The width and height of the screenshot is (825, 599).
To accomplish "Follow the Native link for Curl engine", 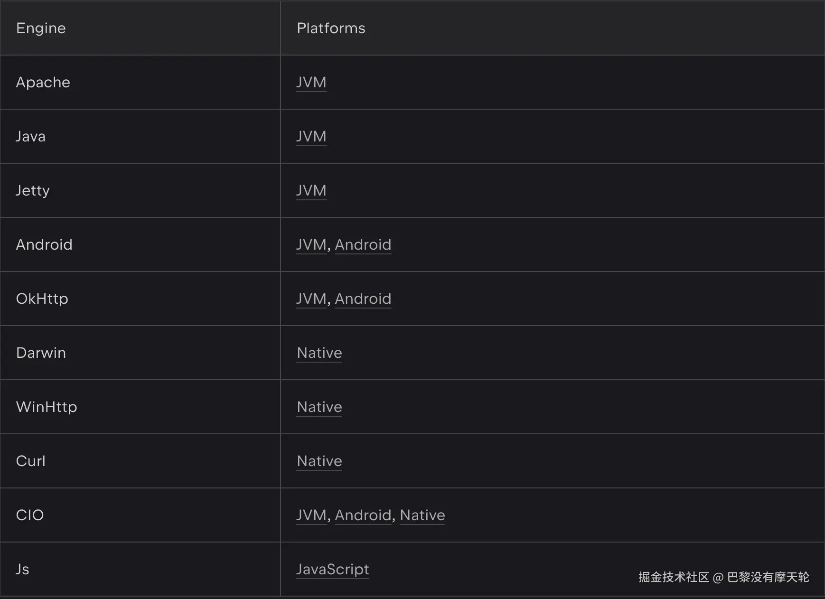I will [x=319, y=461].
